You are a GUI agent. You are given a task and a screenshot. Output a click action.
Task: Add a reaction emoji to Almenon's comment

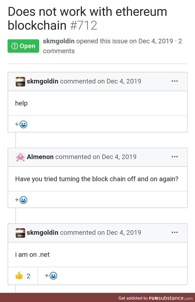(x=21, y=200)
